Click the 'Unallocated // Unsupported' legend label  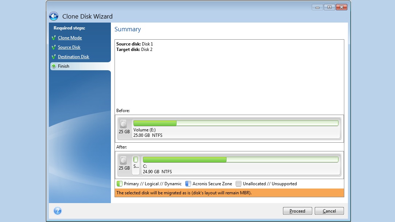click(270, 184)
